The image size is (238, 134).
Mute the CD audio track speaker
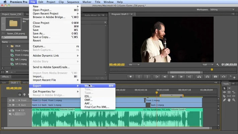[10, 110]
